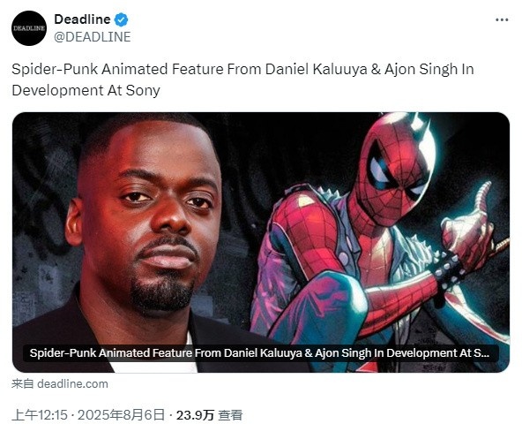This screenshot has width=522, height=439.
Task: Click the 查看 views label
Action: coord(230,415)
